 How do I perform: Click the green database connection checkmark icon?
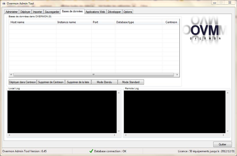point(91,151)
